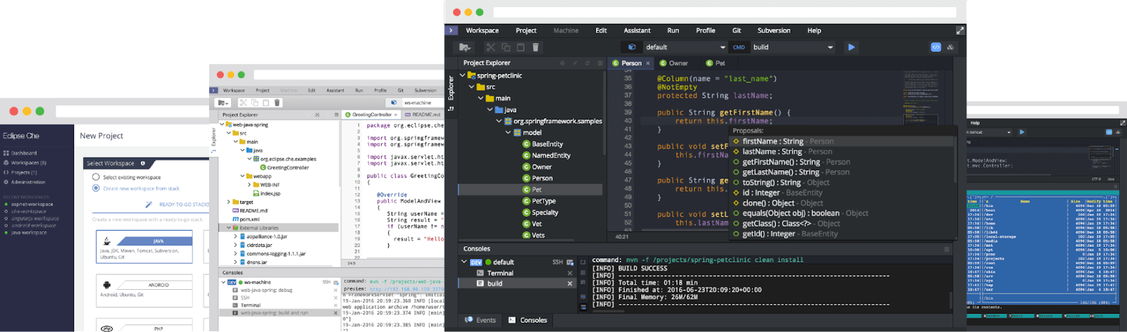Close the Person editor tab
This screenshot has height=332, width=1127.
tap(648, 63)
